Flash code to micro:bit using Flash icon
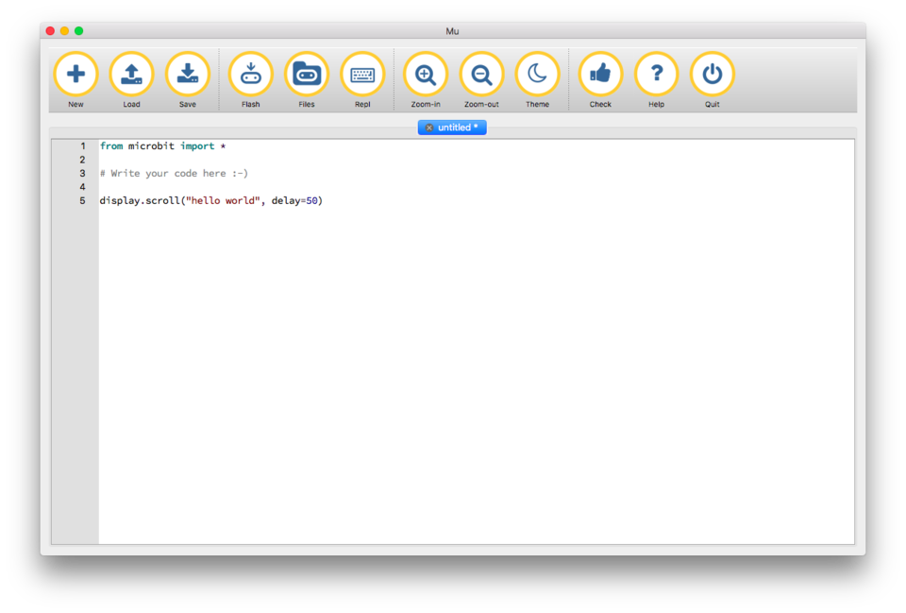This screenshot has width=906, height=613. click(x=251, y=74)
